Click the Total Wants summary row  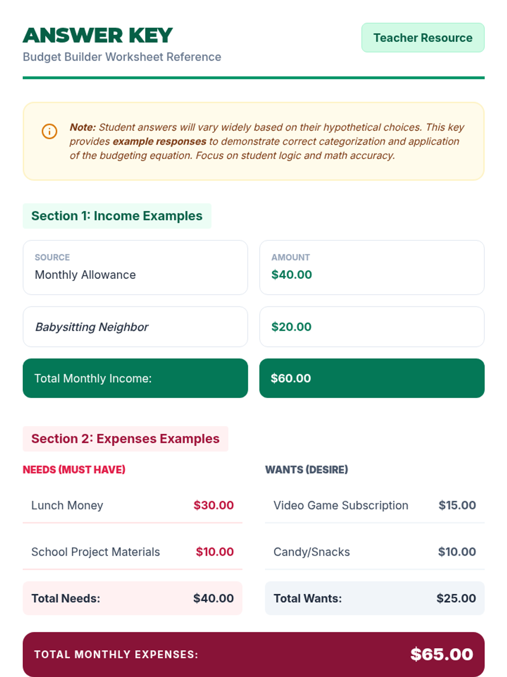pyautogui.click(x=374, y=598)
